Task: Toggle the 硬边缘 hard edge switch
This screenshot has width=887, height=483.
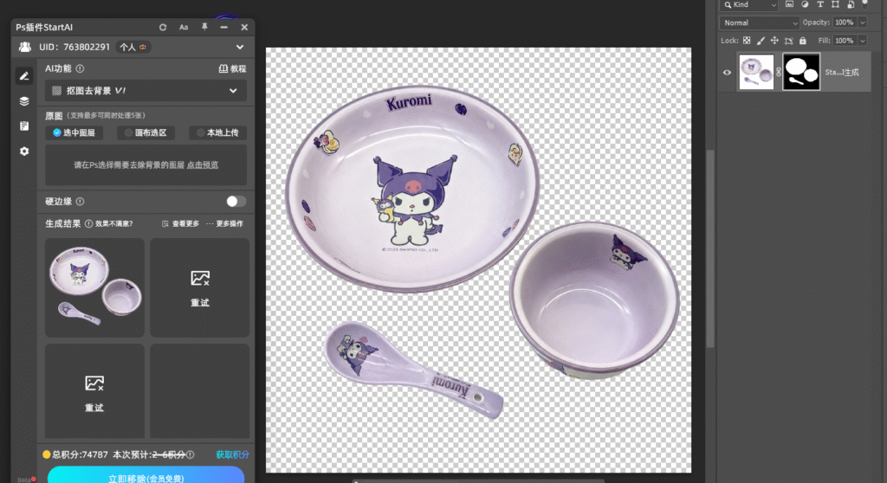Action: coord(236,202)
